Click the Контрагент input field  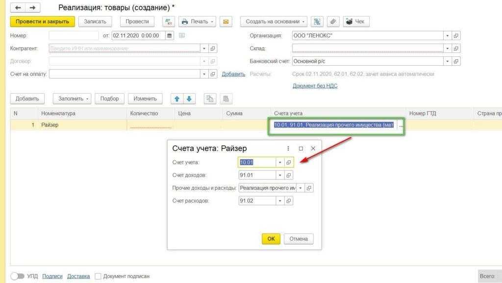click(125, 49)
